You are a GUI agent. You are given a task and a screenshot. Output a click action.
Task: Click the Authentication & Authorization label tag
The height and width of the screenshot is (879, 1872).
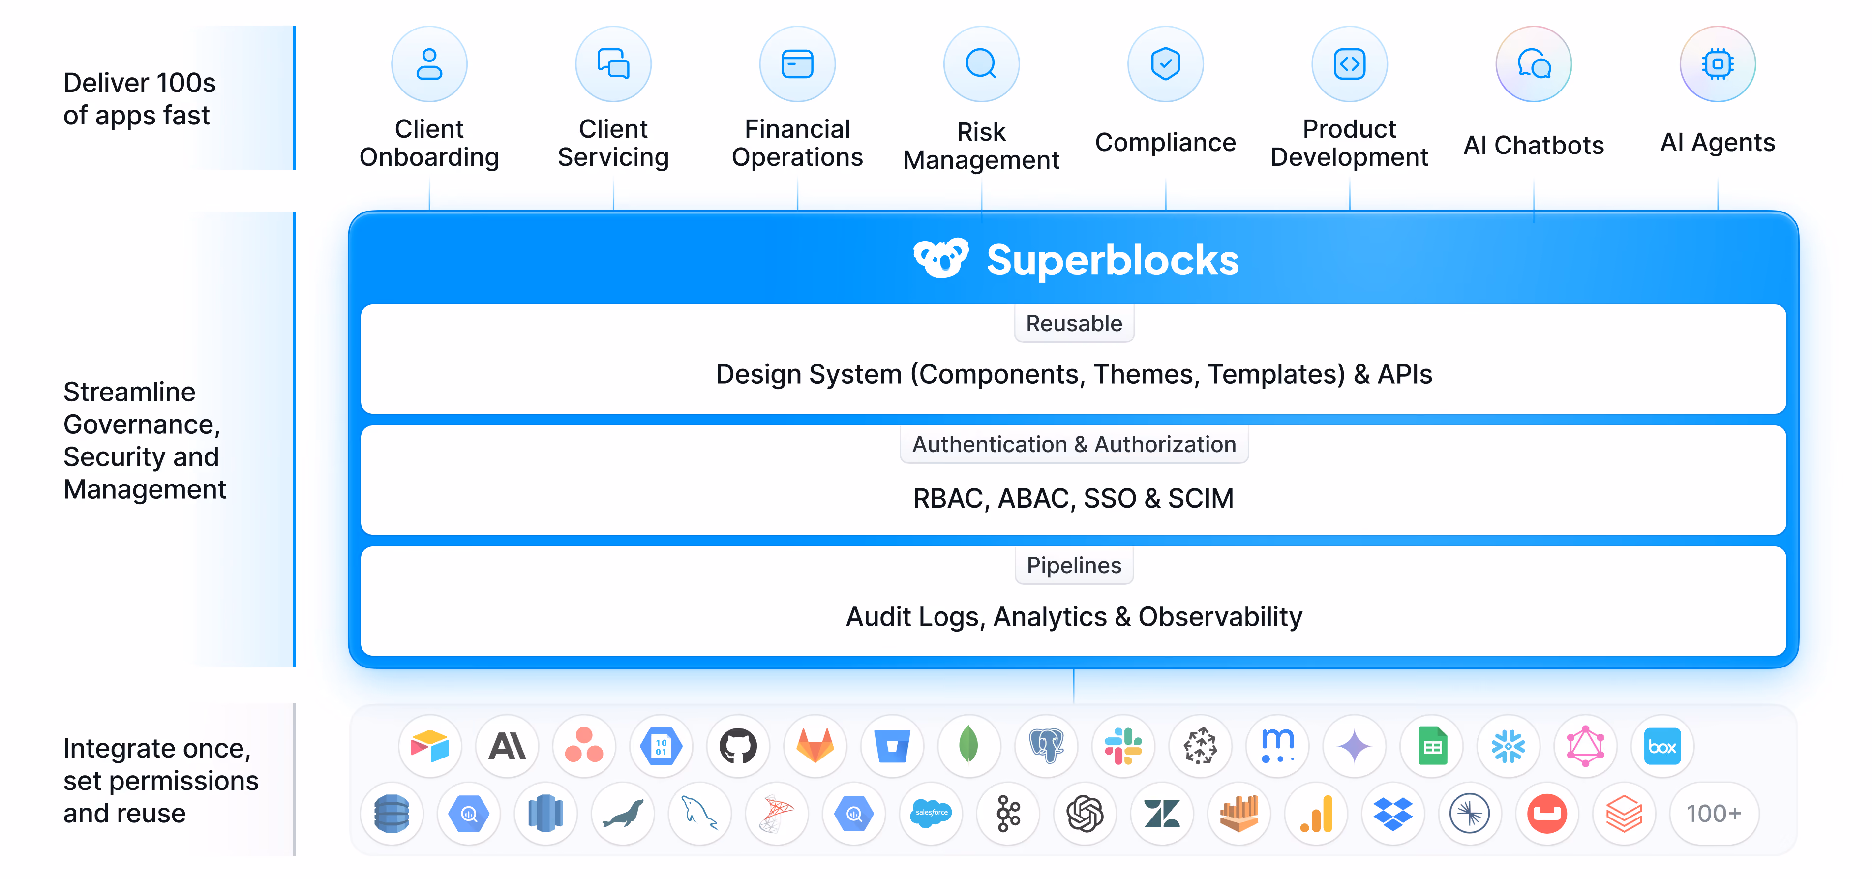pyautogui.click(x=1074, y=444)
